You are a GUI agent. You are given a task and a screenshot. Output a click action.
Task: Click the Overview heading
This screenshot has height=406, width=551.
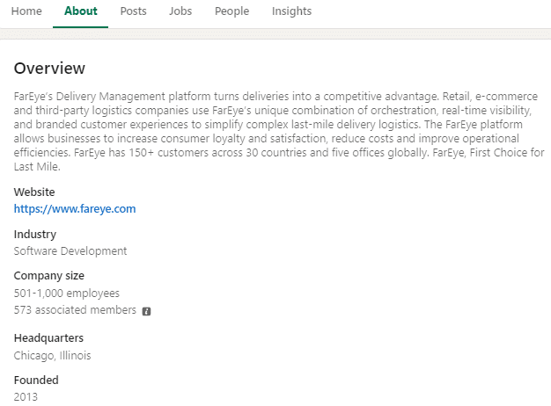[49, 69]
